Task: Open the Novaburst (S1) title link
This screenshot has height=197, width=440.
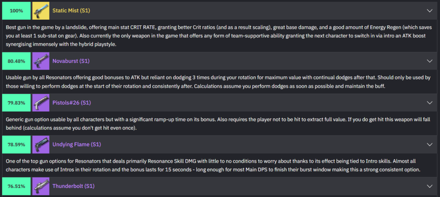Action: [x=71, y=61]
